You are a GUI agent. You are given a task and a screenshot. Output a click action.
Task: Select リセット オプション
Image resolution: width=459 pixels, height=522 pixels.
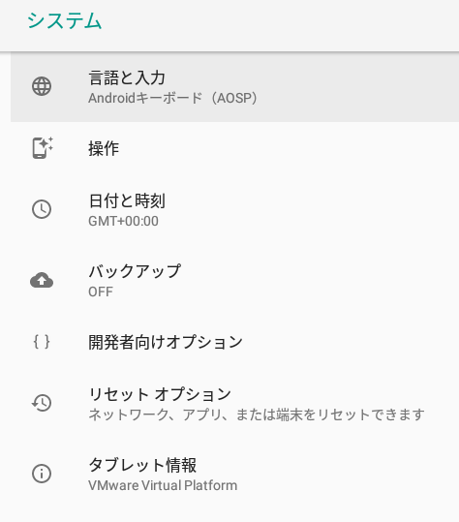234,404
